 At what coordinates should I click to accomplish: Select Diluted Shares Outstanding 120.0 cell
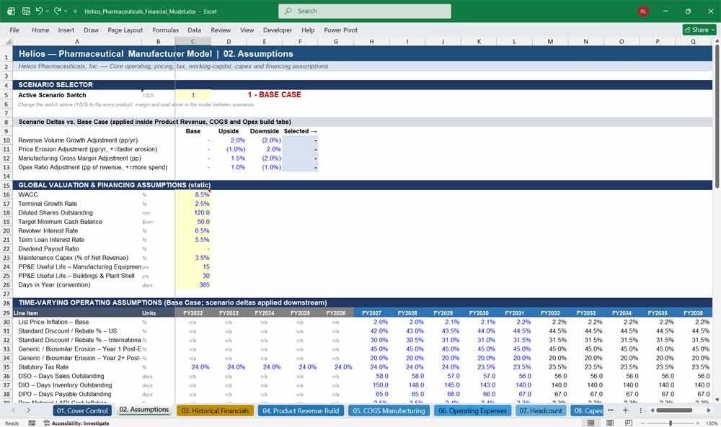point(193,212)
